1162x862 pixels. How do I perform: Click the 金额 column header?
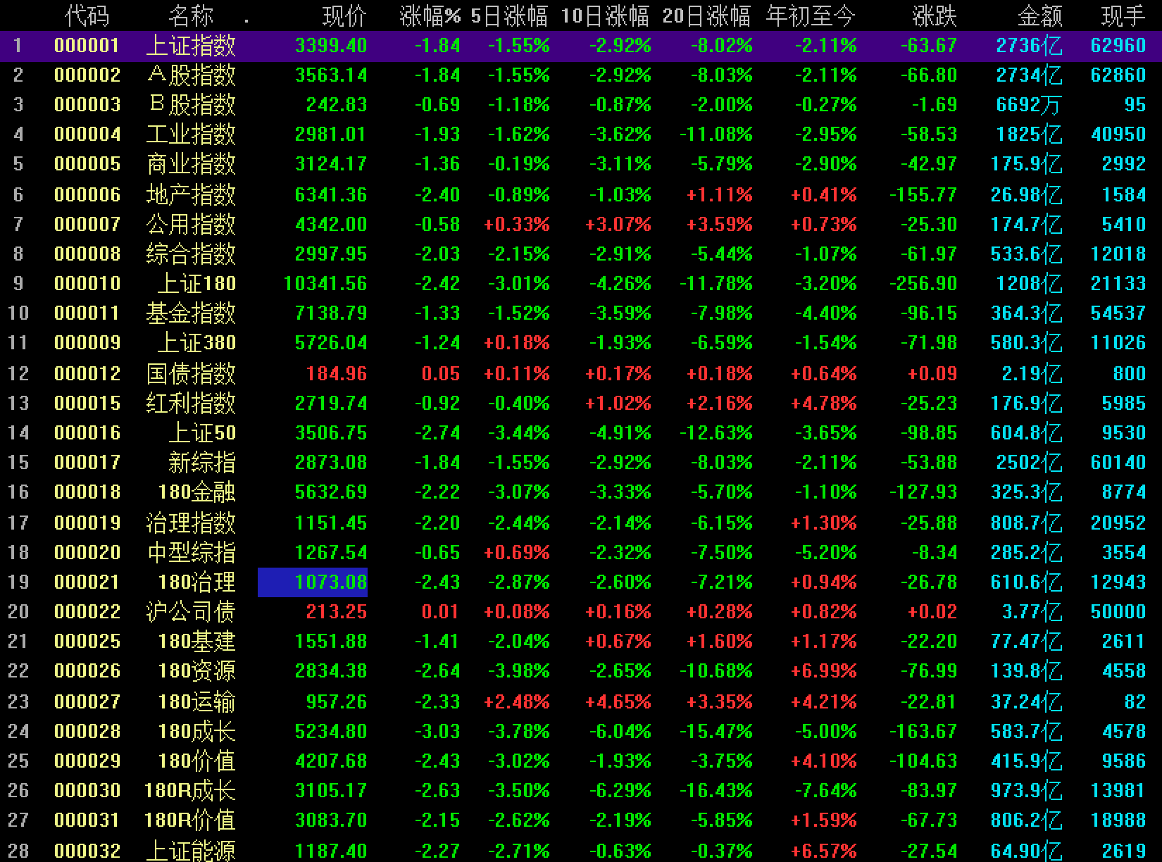pyautogui.click(x=1039, y=15)
